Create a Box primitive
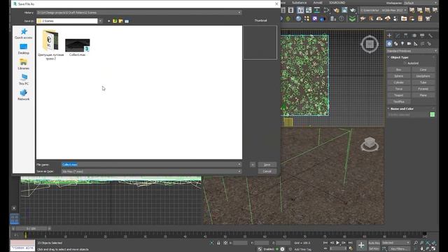 click(398, 70)
